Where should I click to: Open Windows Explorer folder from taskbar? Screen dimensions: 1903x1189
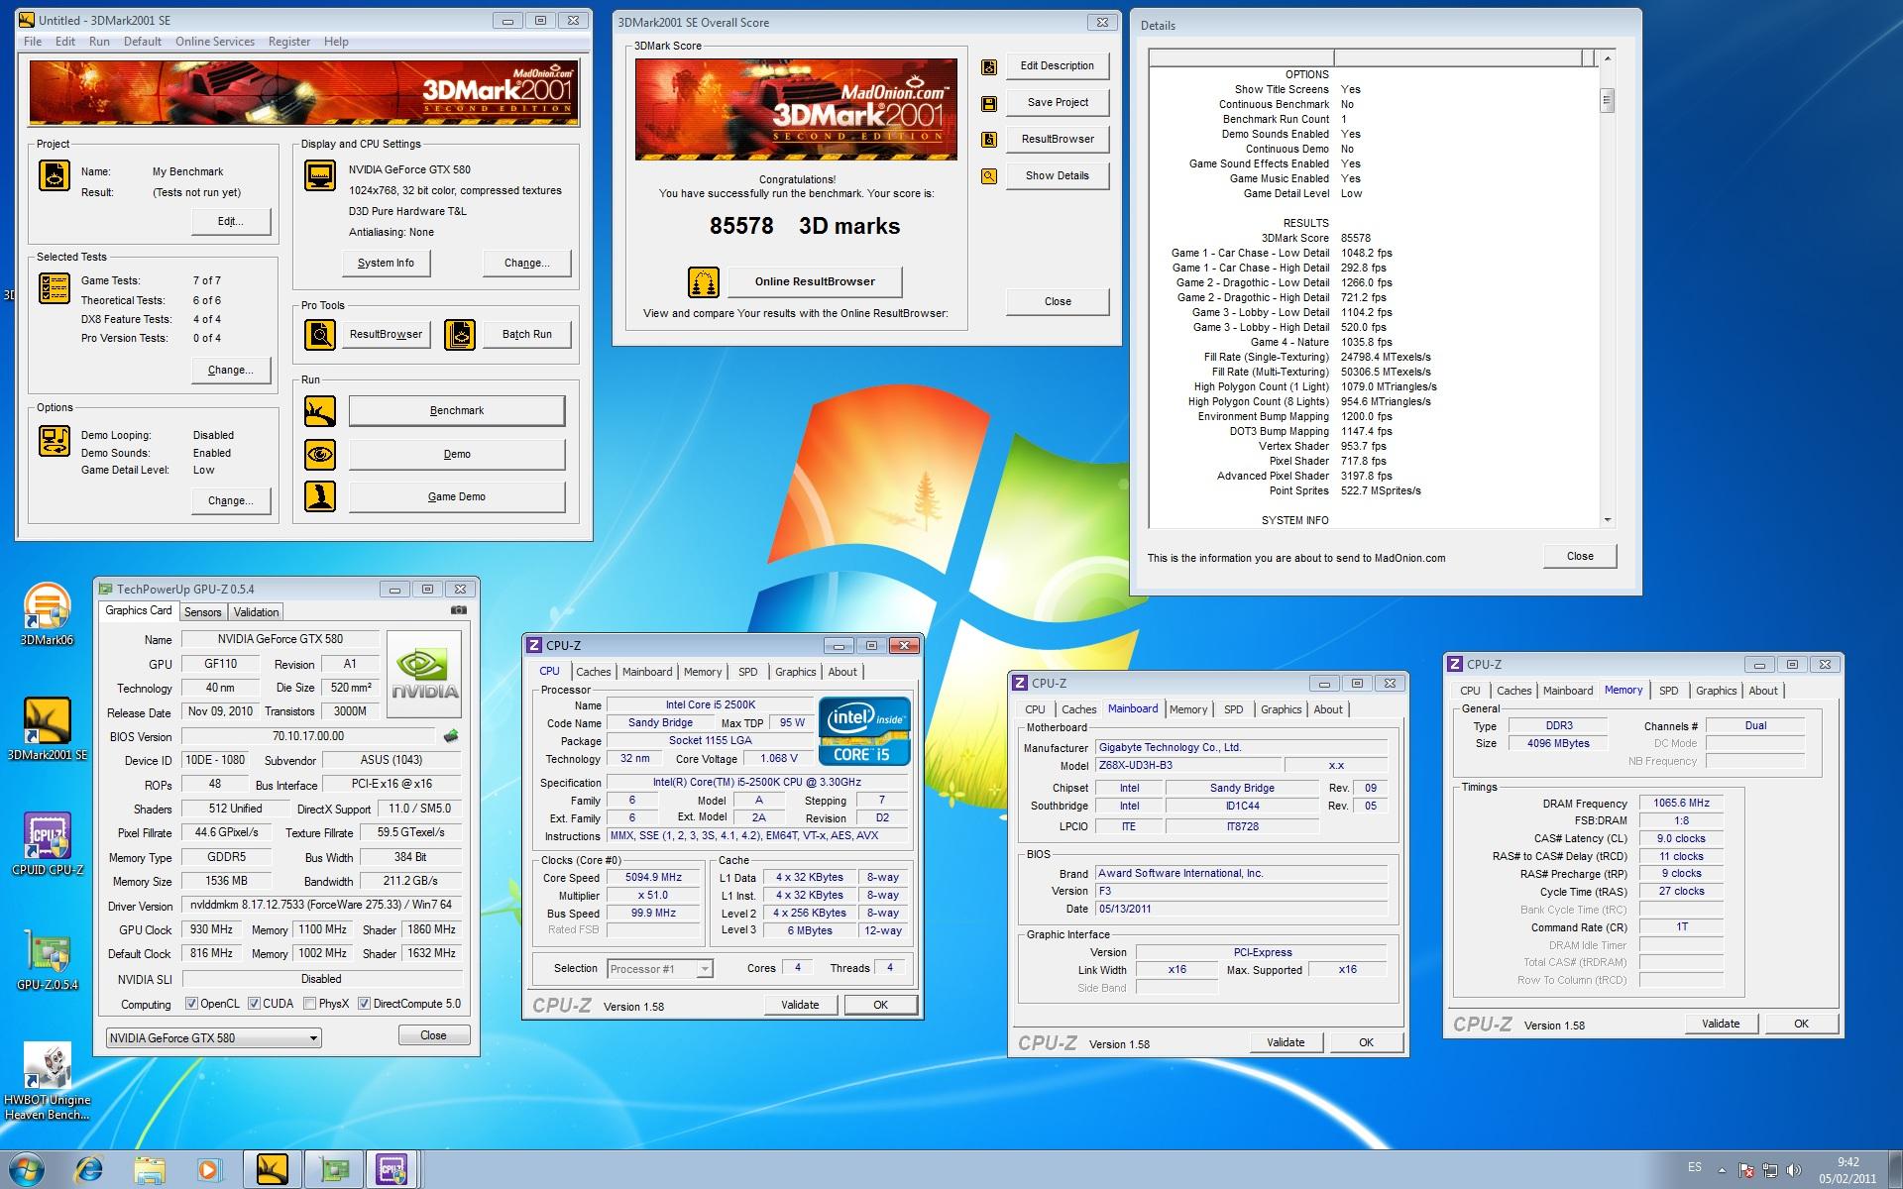click(149, 1170)
